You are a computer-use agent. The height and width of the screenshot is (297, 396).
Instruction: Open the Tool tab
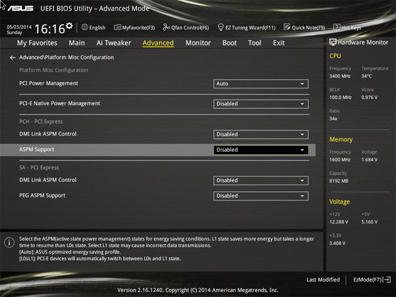254,43
